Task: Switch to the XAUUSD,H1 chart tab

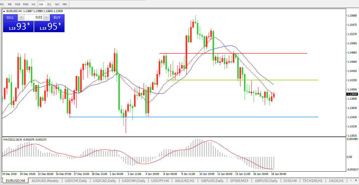Action: point(185,181)
